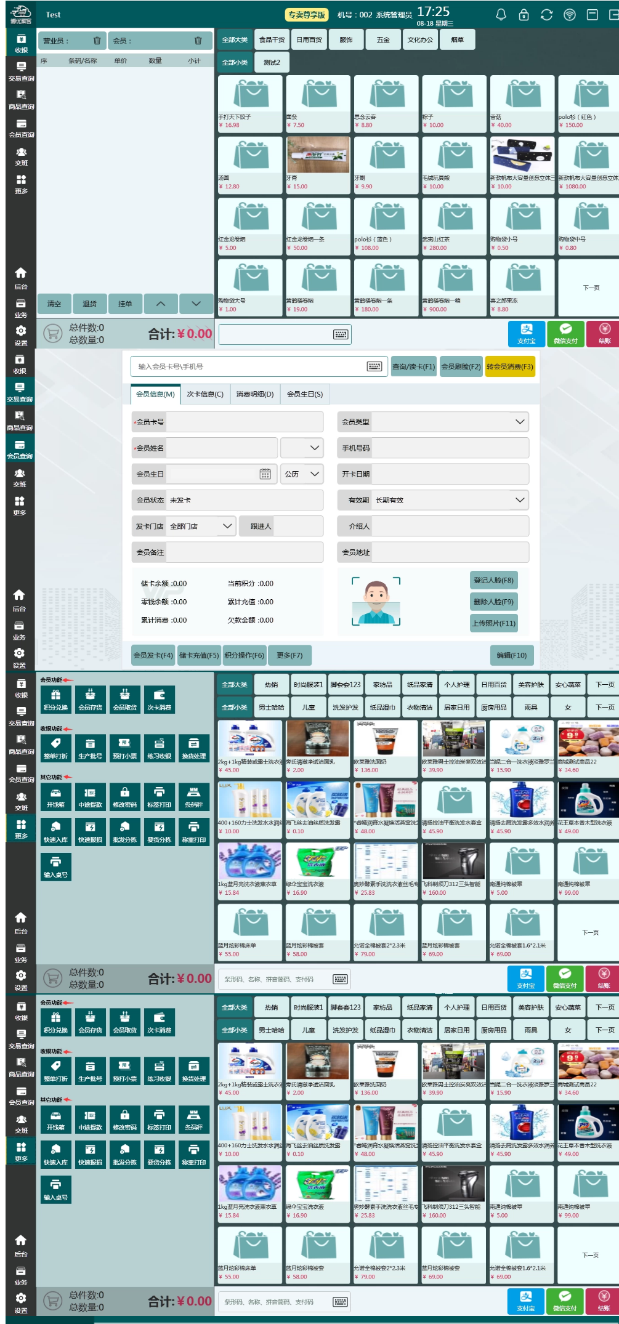This screenshot has height=1324, width=619.
Task: Click the 专卖尊享版 edition badge
Action: tap(307, 15)
